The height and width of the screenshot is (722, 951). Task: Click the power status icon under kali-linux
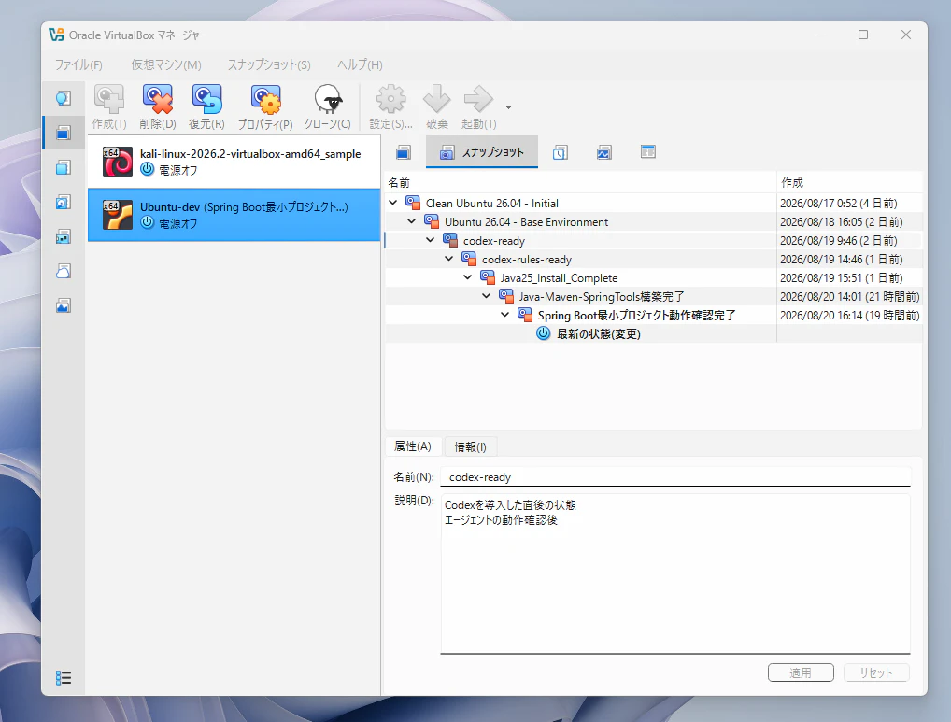(148, 170)
